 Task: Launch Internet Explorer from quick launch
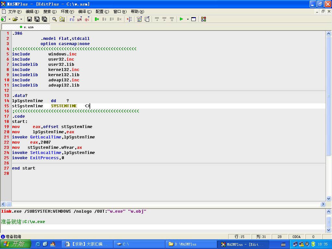[38, 244]
